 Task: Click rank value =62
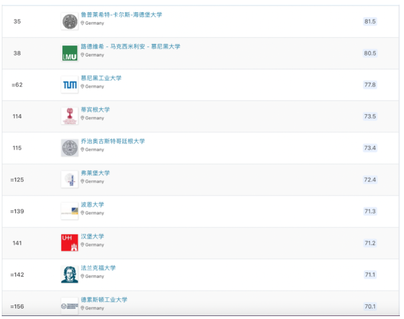(x=17, y=85)
